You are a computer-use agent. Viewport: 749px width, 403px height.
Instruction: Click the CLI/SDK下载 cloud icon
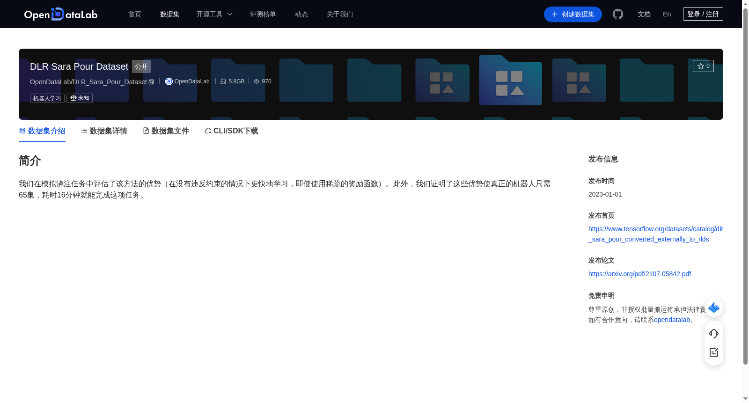point(208,131)
